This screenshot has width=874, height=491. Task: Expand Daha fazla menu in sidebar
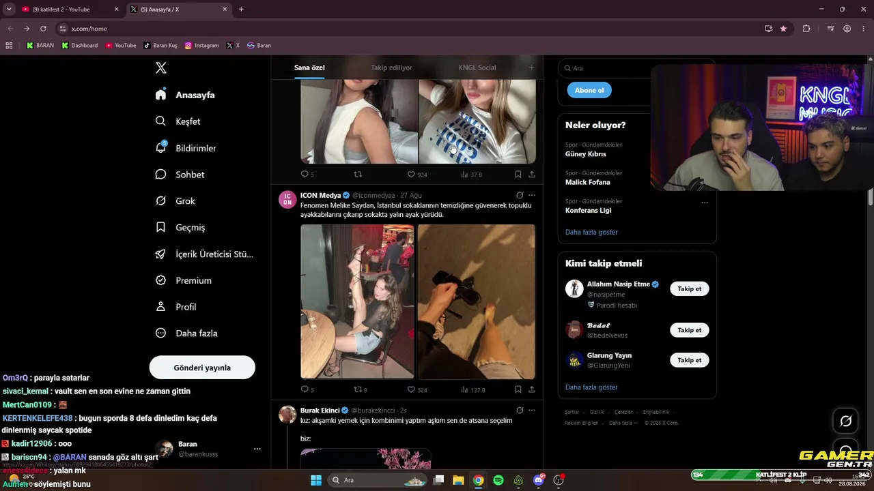[186, 333]
